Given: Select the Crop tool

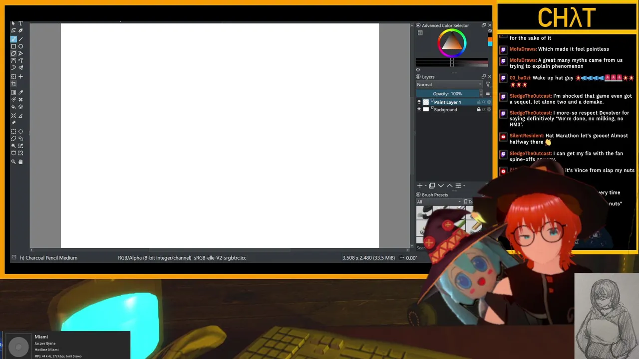Looking at the screenshot, I should point(13,84).
